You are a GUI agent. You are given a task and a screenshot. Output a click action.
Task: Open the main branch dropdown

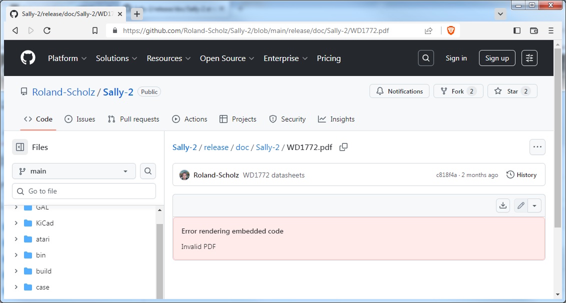74,171
